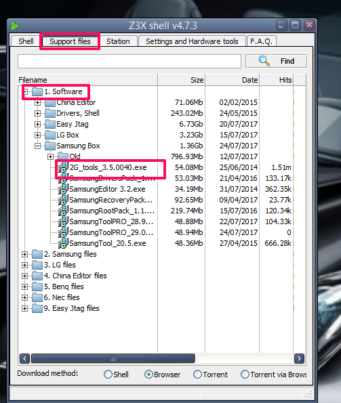Click the 1.51m hits value
Viewport: 341px width, 403px height.
(281, 167)
